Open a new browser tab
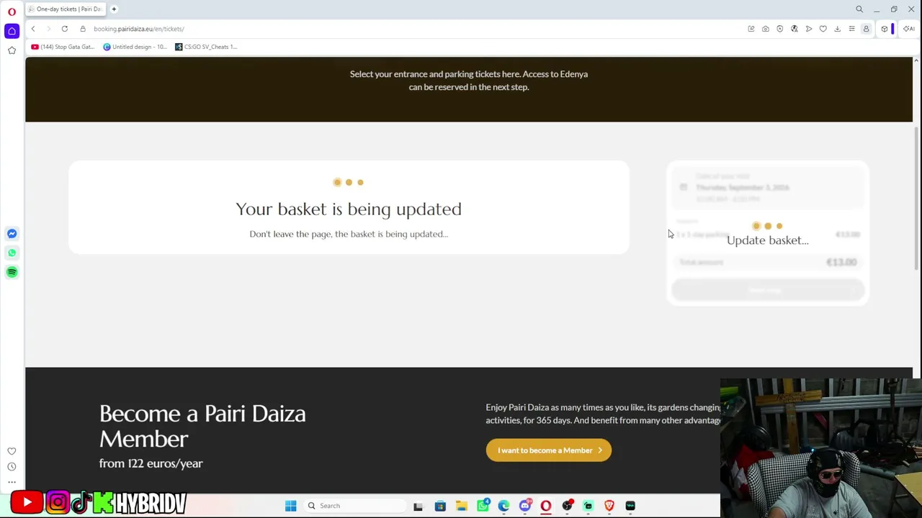 [114, 9]
